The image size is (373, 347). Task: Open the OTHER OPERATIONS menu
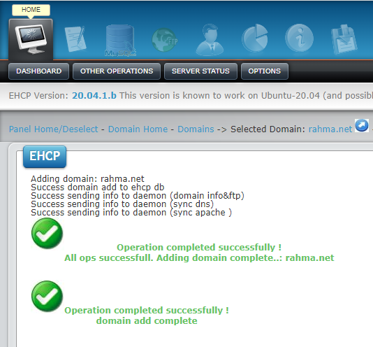tap(117, 71)
